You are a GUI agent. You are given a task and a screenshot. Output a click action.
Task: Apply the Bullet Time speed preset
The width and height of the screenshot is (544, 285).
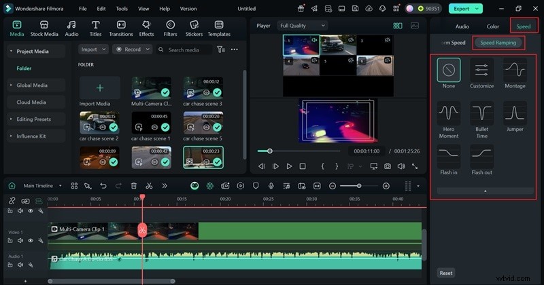click(481, 113)
